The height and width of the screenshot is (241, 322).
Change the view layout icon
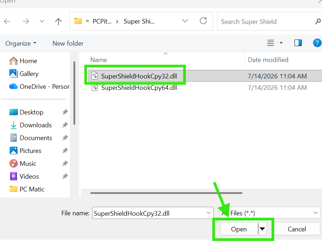270,43
